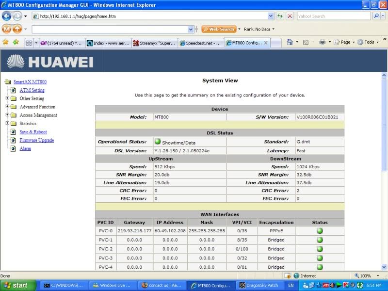
Task: Click the orange Web Search button
Action: tap(219, 29)
